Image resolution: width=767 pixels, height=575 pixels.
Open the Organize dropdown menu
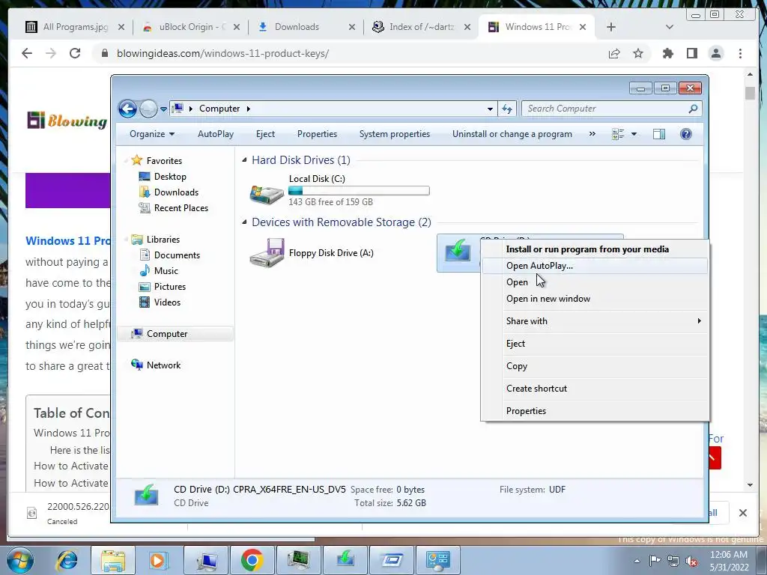coord(151,134)
